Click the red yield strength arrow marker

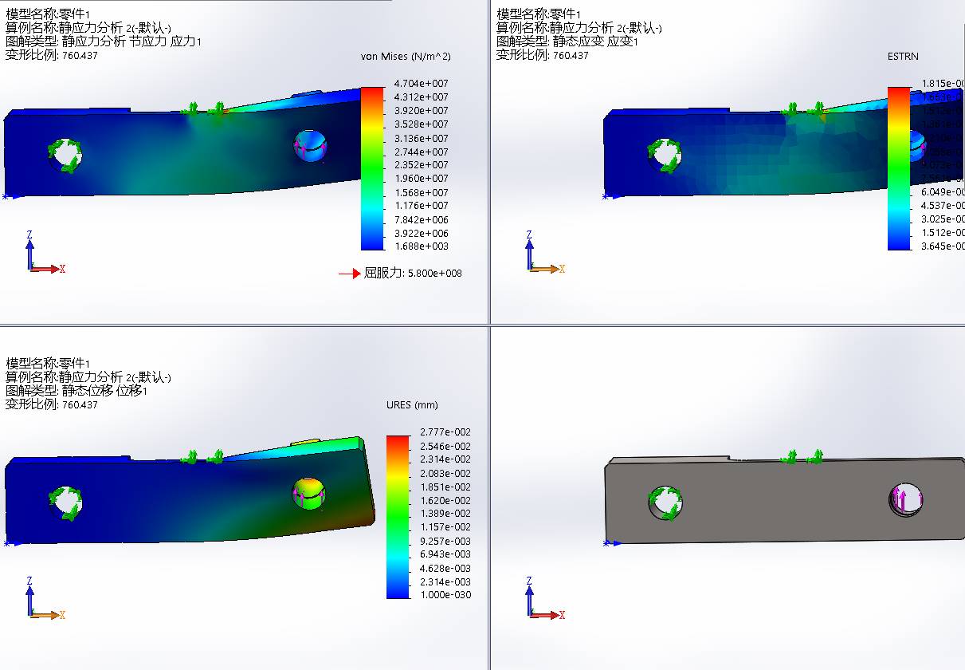[349, 274]
